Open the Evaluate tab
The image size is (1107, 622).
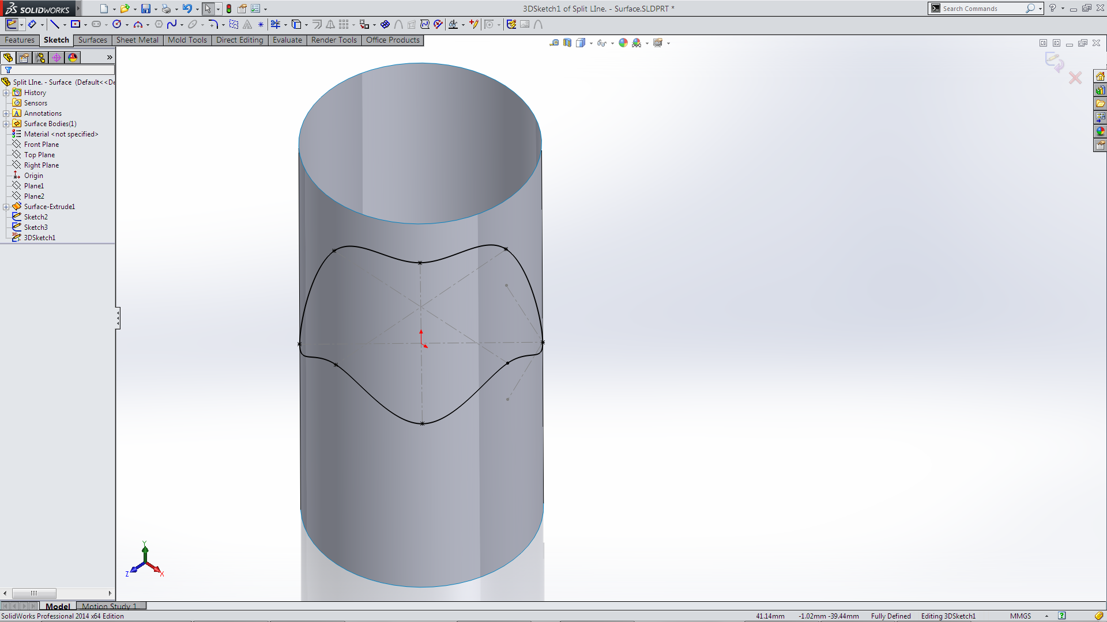coord(287,40)
